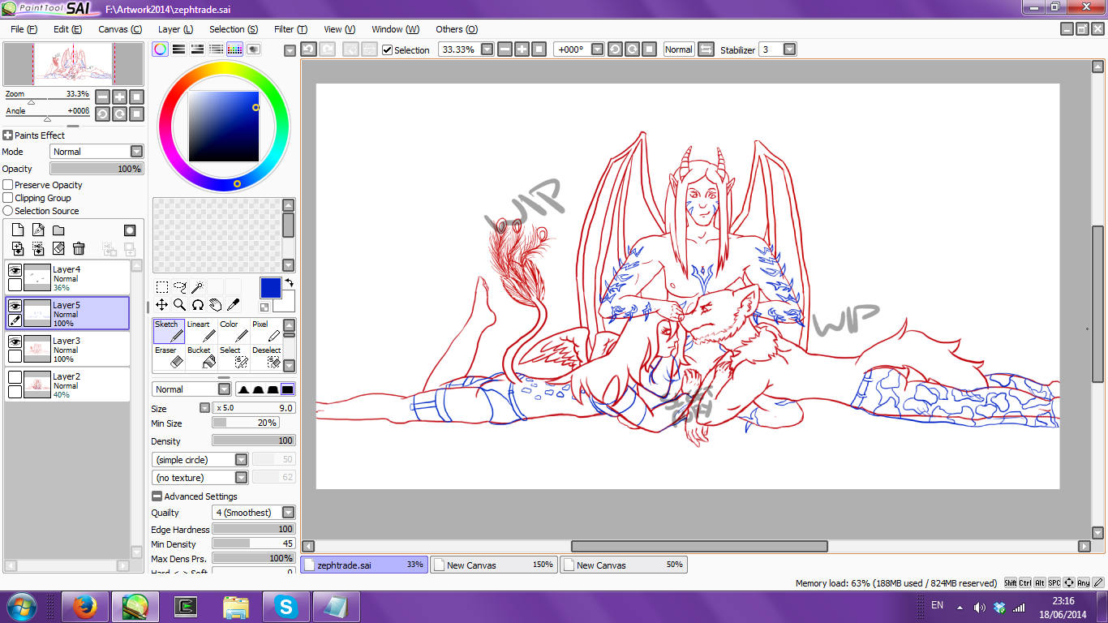This screenshot has width=1108, height=623.
Task: Click the blue foreground color swatch
Action: pos(270,288)
